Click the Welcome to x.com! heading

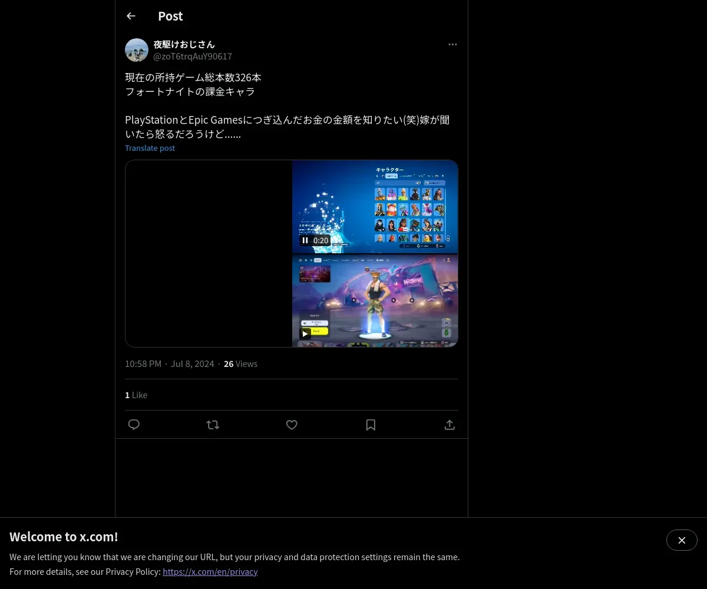pos(64,537)
